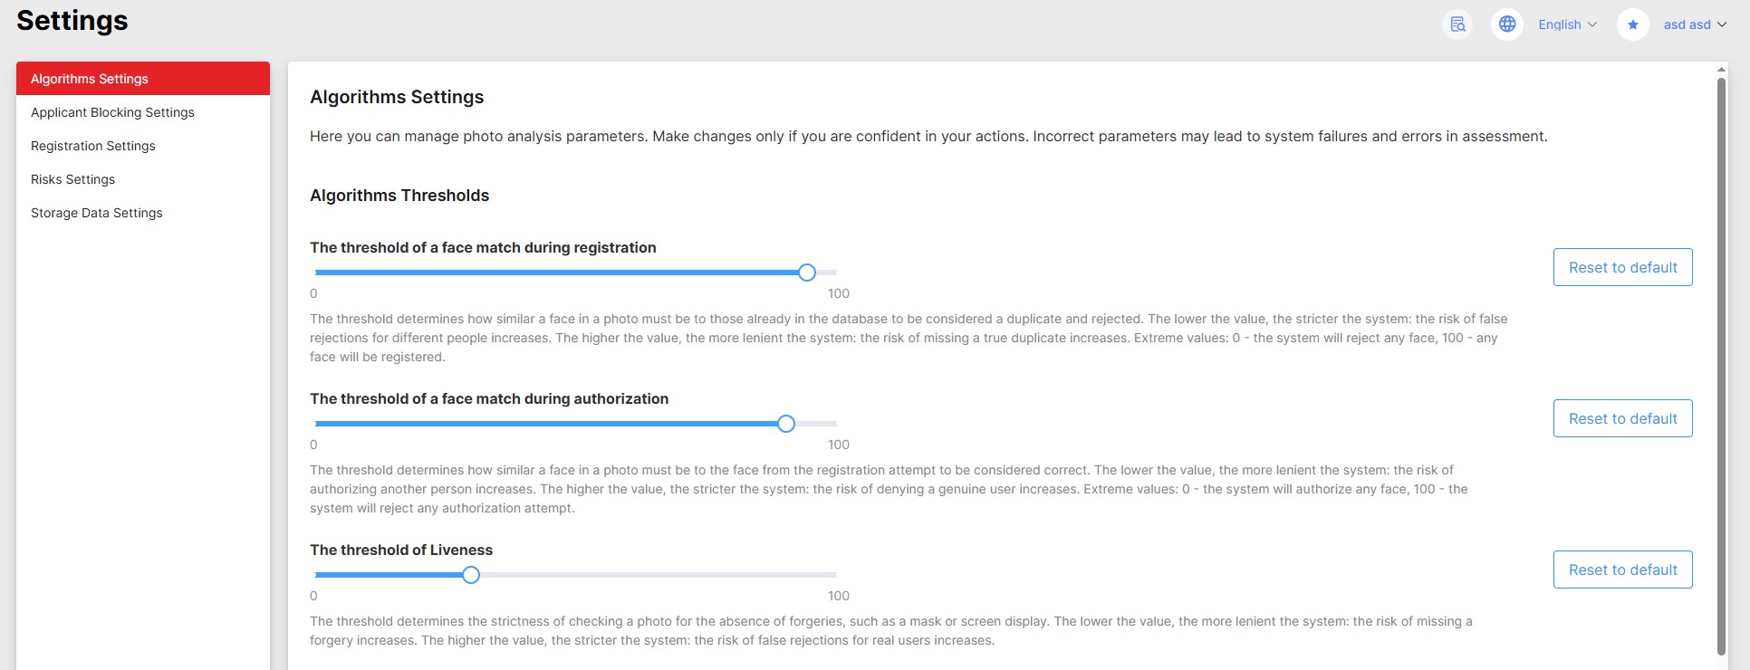Select Algorithms Settings in sidebar

pos(90,79)
